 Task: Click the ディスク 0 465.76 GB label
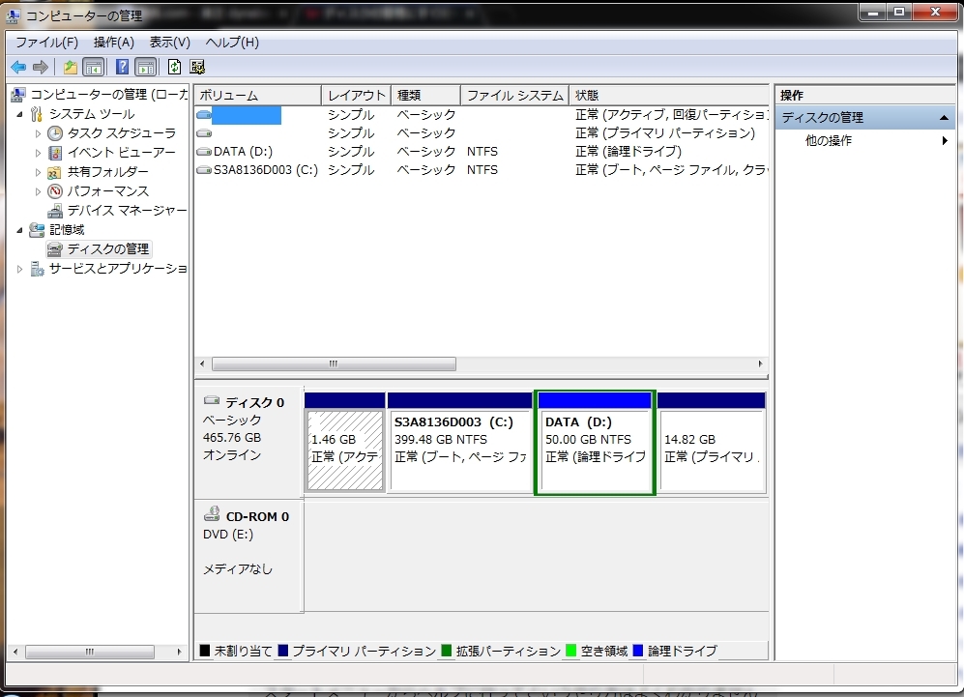pos(232,438)
